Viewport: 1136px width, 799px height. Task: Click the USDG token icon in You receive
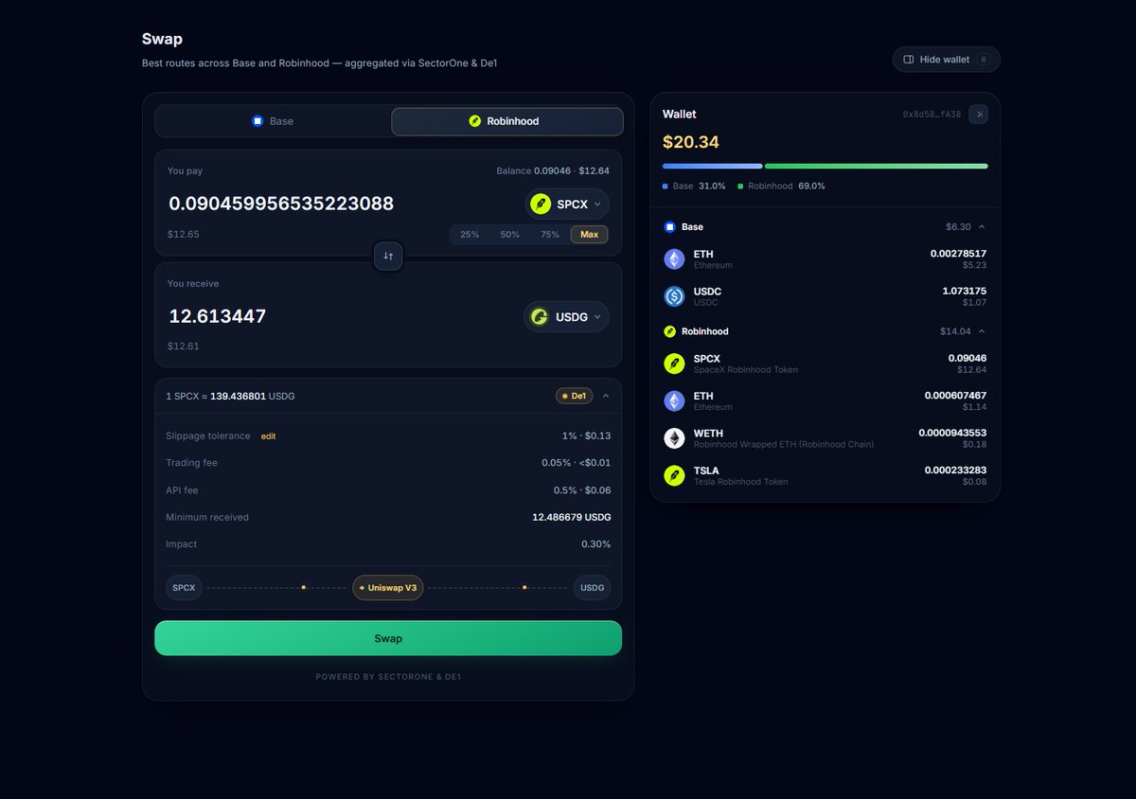[540, 317]
